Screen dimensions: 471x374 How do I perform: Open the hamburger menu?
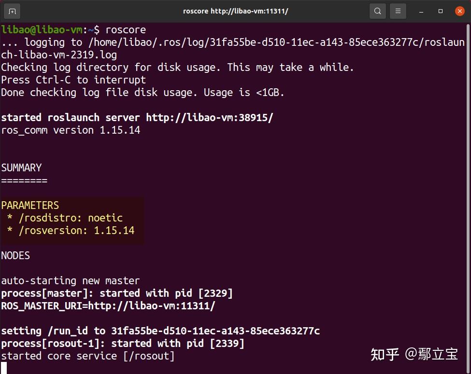pos(398,11)
